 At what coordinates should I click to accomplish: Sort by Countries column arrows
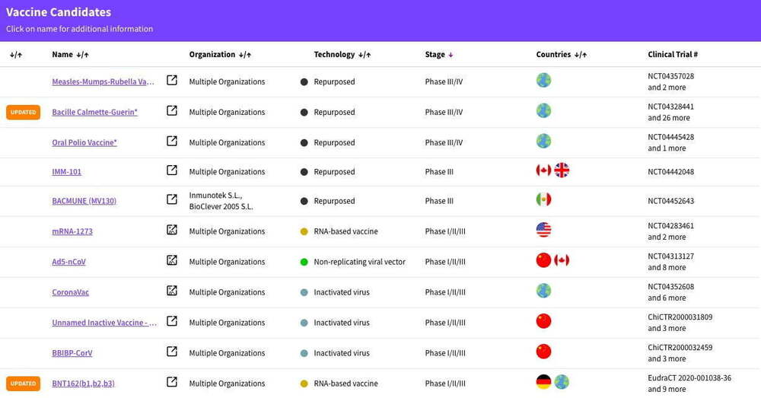coord(581,55)
